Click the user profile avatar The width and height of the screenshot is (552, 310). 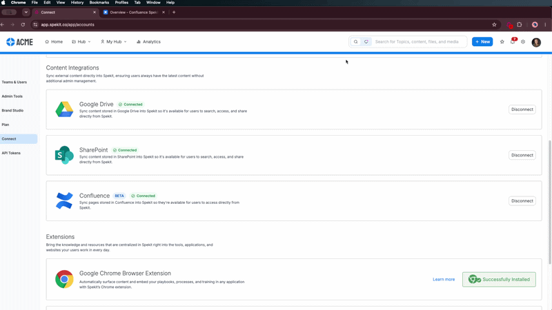coord(536,42)
